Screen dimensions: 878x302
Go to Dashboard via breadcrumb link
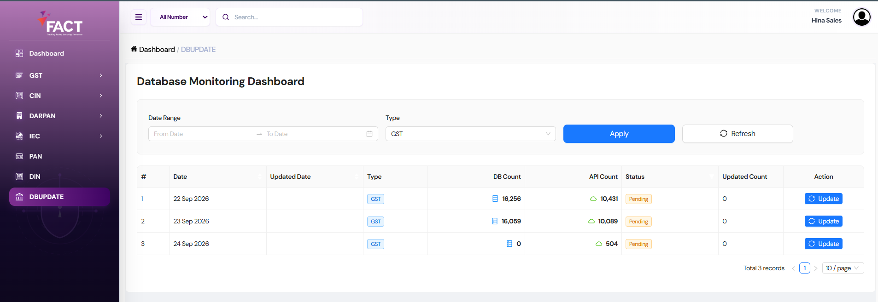coord(157,49)
